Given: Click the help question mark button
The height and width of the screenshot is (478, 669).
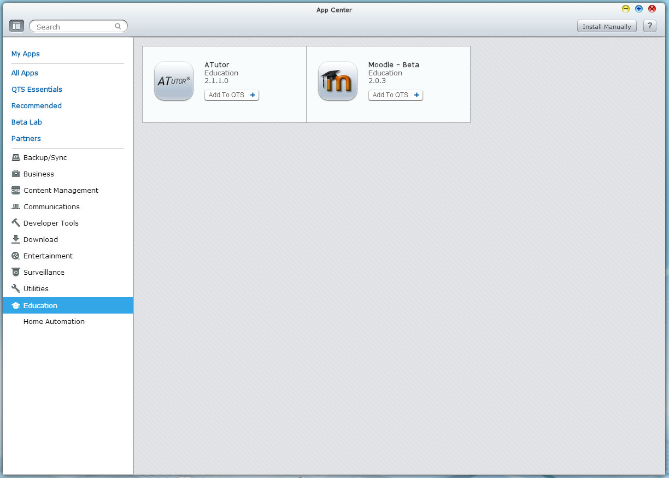Looking at the screenshot, I should tap(649, 26).
